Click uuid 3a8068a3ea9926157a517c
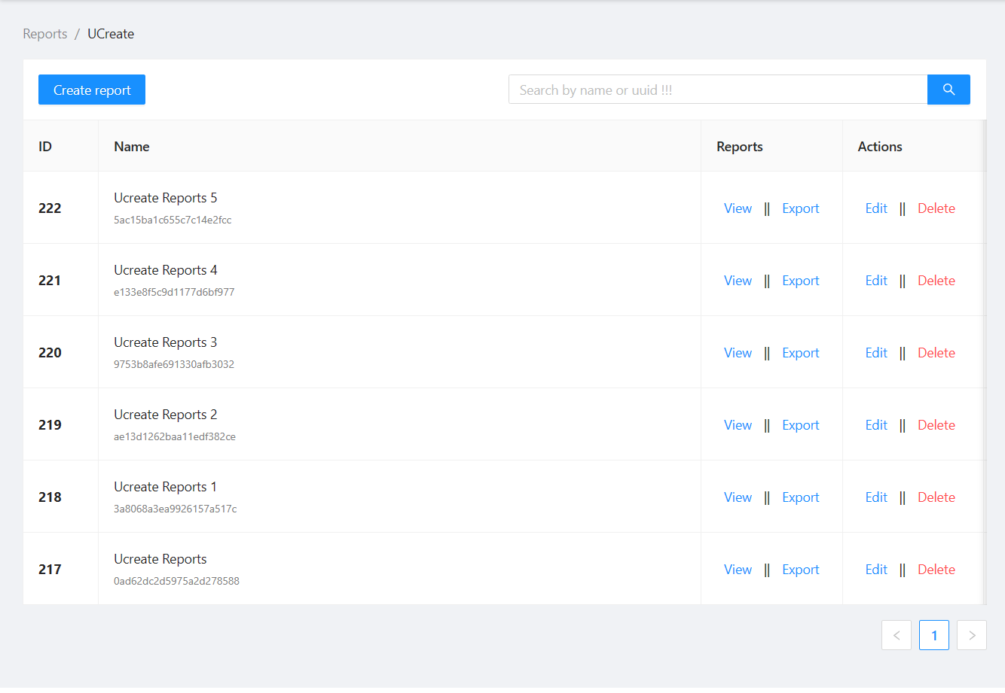The height and width of the screenshot is (693, 1005). [176, 509]
